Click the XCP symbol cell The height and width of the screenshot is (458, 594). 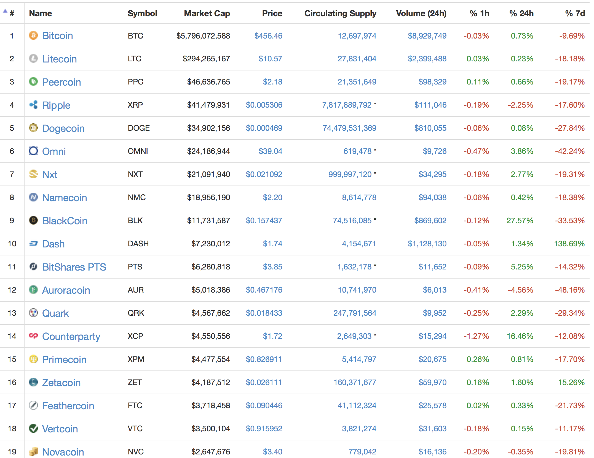135,336
